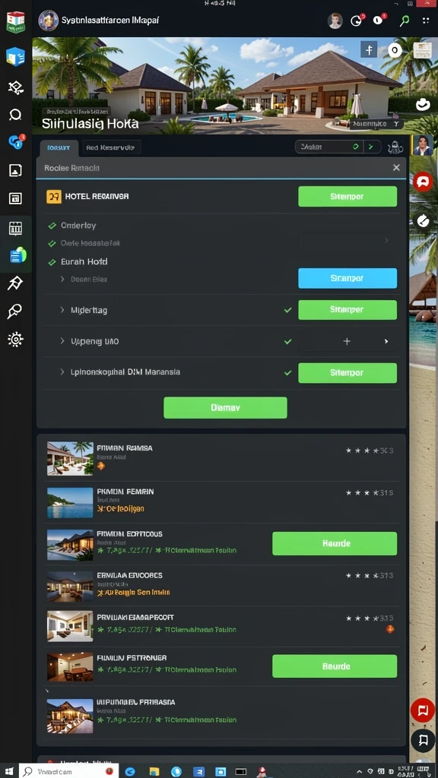The width and height of the screenshot is (438, 778).
Task: Toggle the Omlerloy checkmark
Action: (x=52, y=226)
